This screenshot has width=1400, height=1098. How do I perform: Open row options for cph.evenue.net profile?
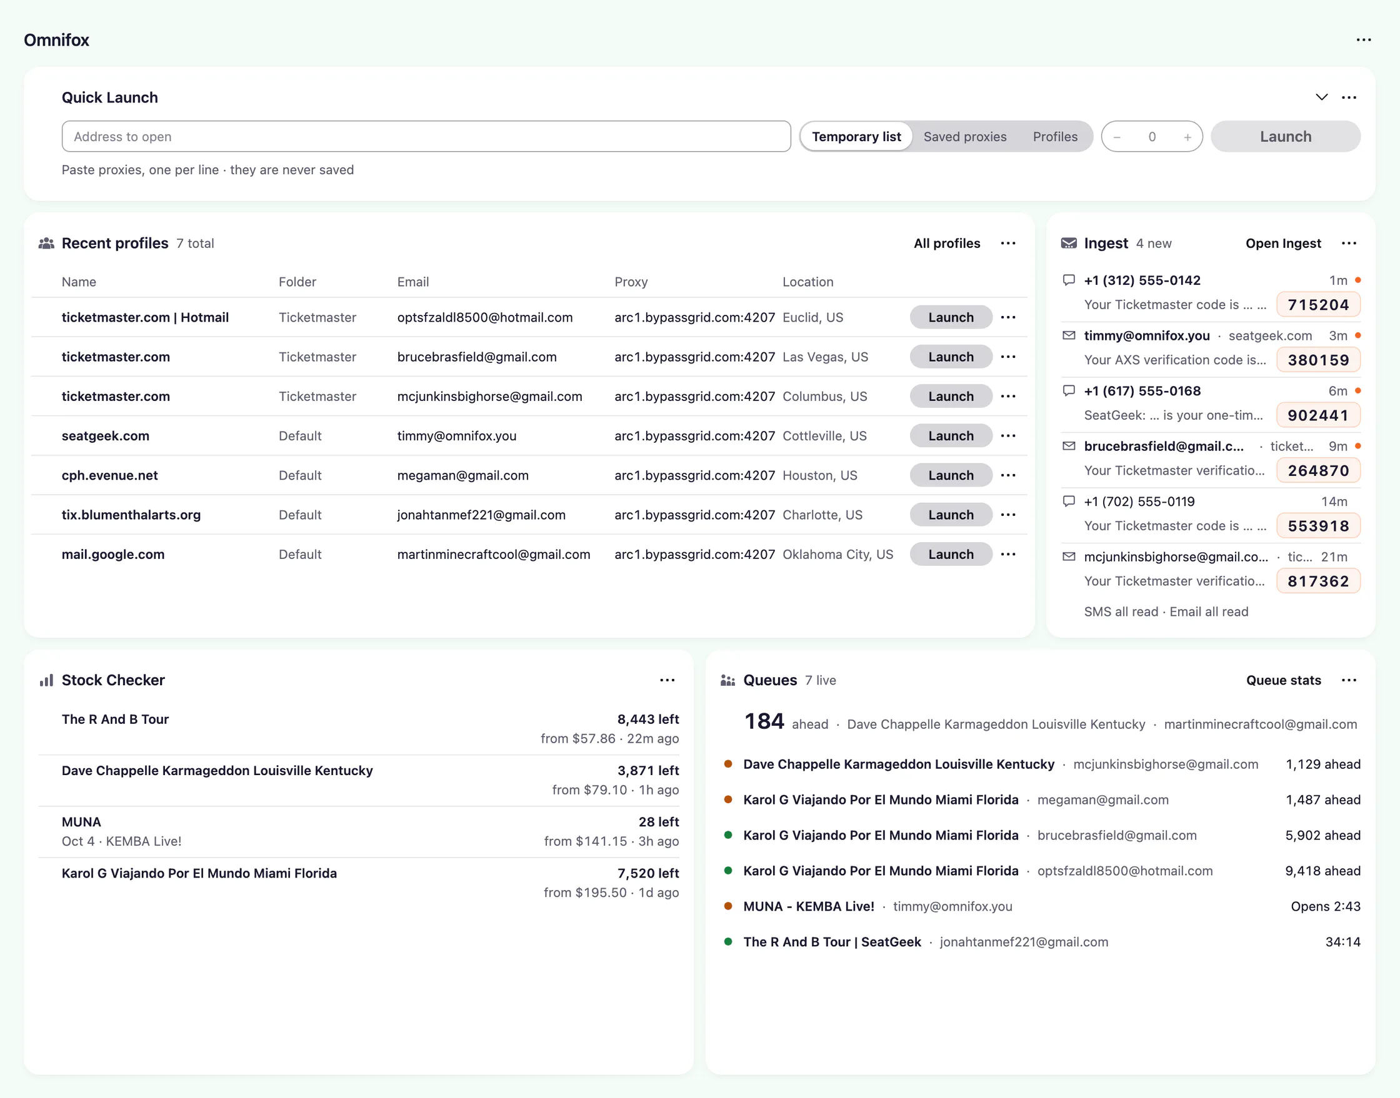click(1008, 476)
